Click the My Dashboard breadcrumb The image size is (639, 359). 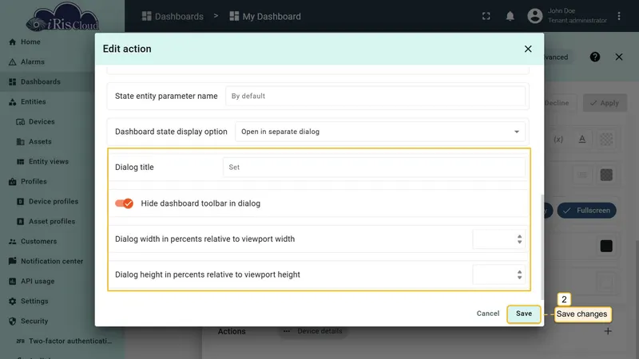265,16
